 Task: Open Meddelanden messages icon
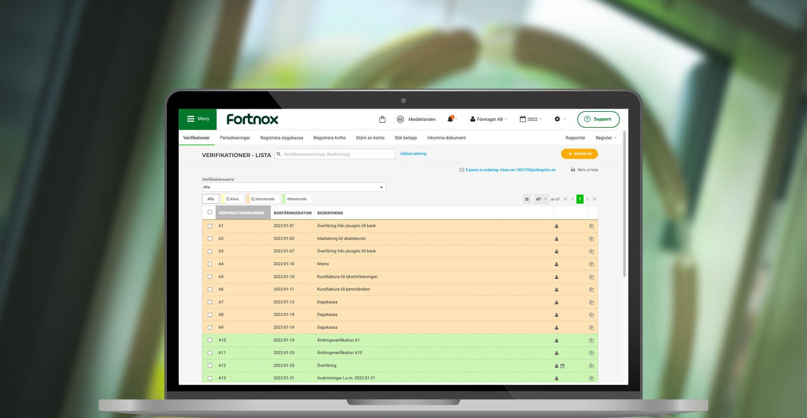click(400, 119)
